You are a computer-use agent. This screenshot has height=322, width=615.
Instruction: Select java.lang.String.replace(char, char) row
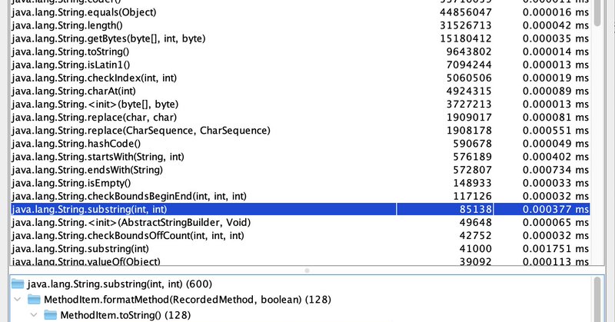pos(300,118)
